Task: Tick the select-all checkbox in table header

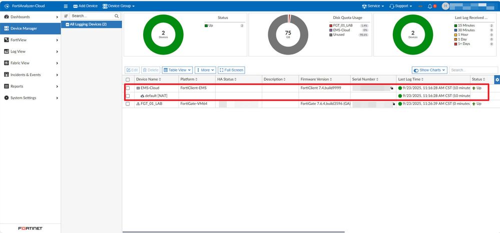Action: point(128,79)
